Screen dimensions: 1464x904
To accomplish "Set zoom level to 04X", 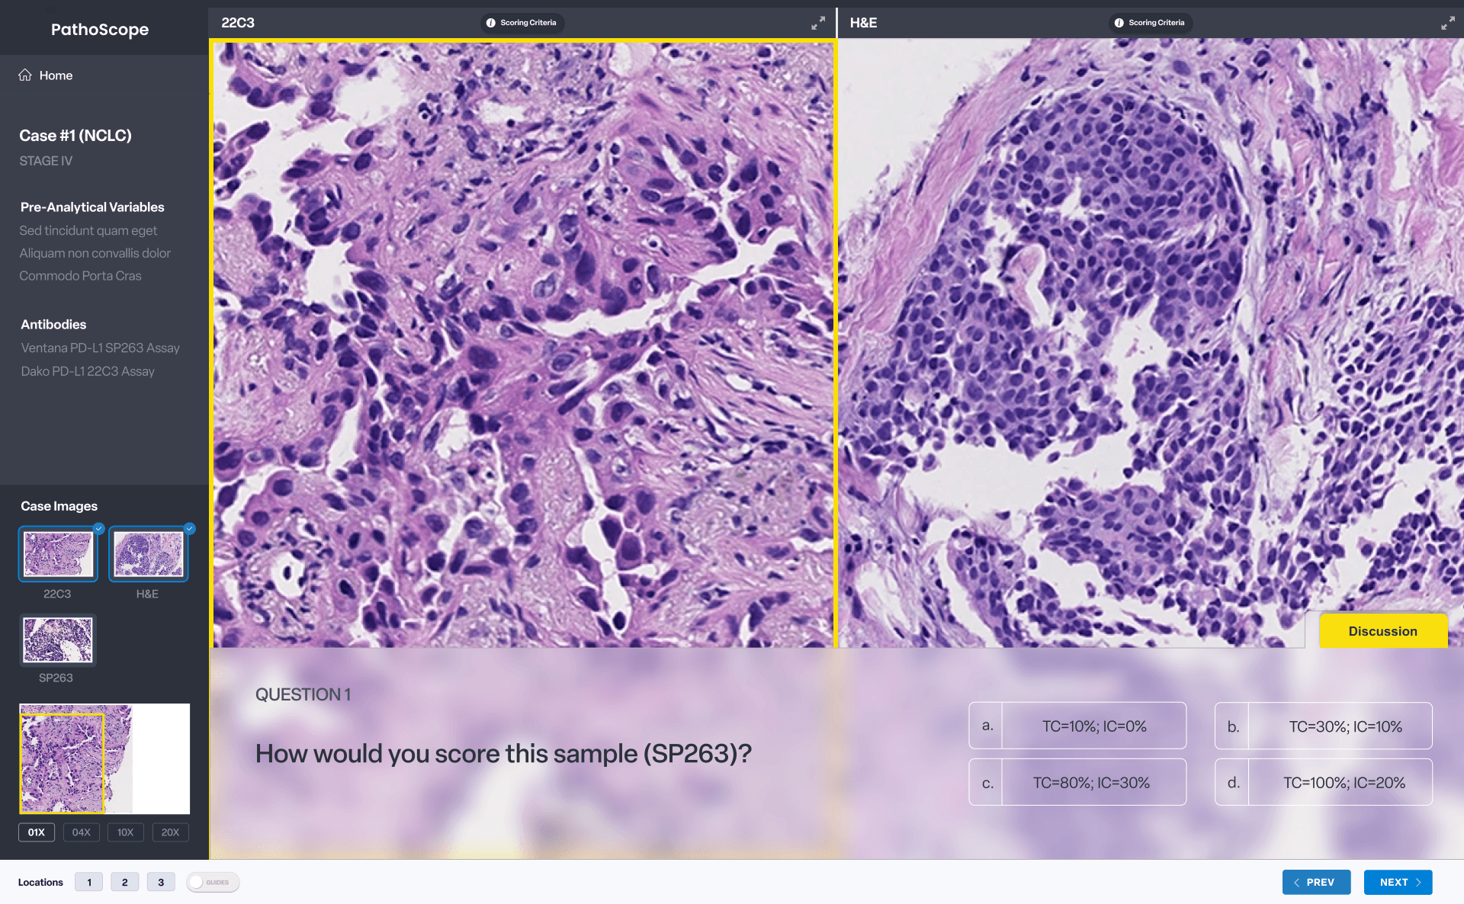I will (81, 832).
